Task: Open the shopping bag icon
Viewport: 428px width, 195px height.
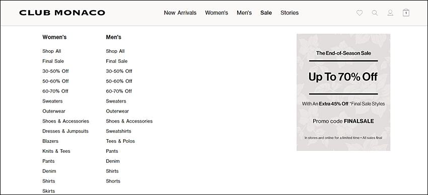Action: pyautogui.click(x=406, y=13)
